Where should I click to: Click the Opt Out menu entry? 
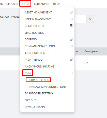(30, 100)
